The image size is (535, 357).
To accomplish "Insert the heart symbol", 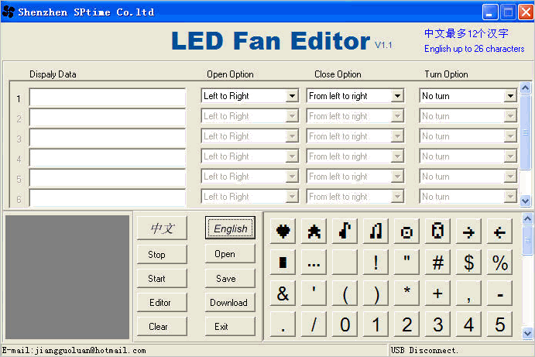I will tap(283, 232).
